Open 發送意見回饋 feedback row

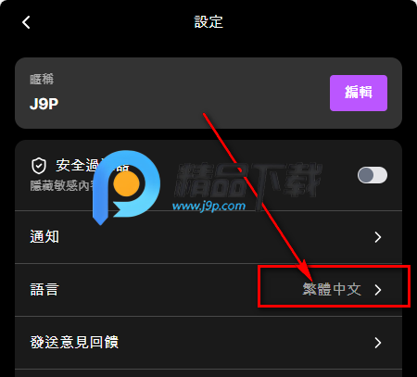pyautogui.click(x=208, y=343)
